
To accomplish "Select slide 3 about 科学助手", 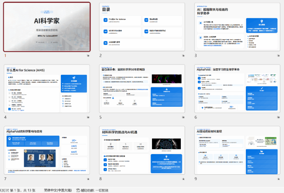I will click(x=237, y=27).
